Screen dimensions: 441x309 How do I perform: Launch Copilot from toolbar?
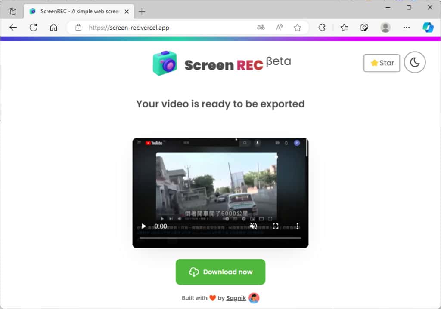[x=428, y=28]
